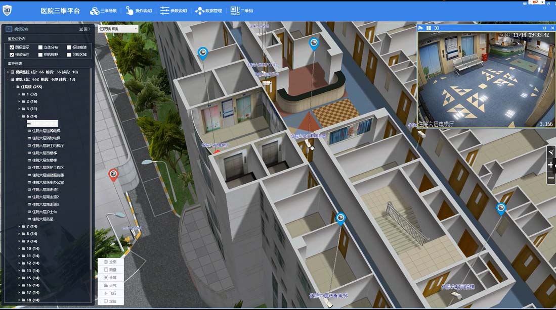
Task: Expand the 视频监控 (总: 66) tree node
Action: tap(8, 72)
